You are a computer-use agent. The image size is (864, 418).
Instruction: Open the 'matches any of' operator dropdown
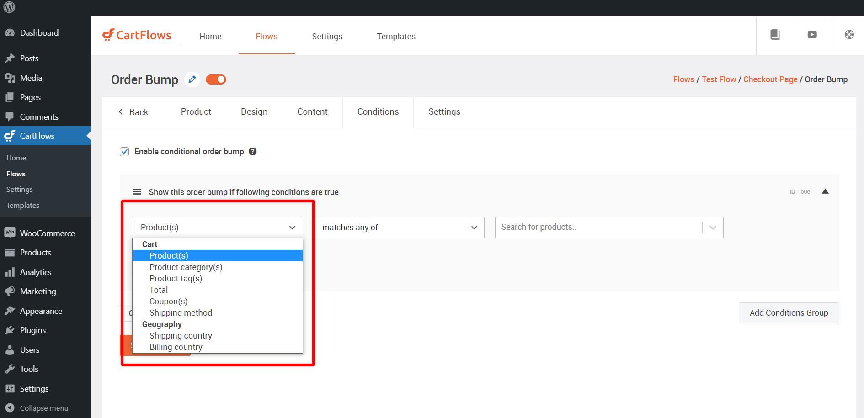tap(399, 228)
